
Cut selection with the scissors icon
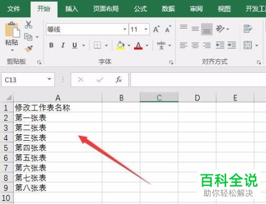coord(28,25)
